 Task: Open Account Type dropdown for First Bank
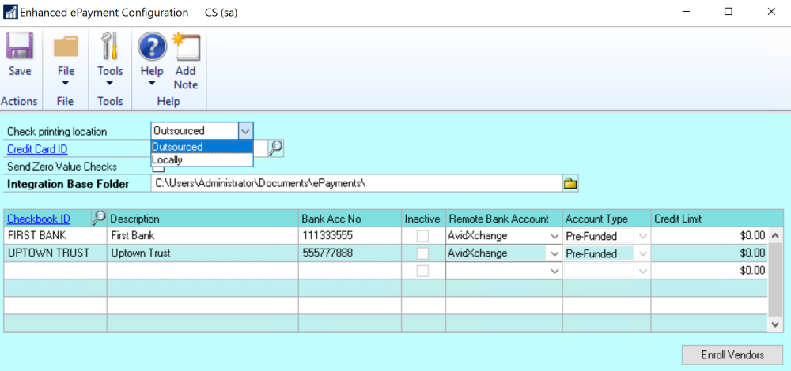tap(642, 235)
